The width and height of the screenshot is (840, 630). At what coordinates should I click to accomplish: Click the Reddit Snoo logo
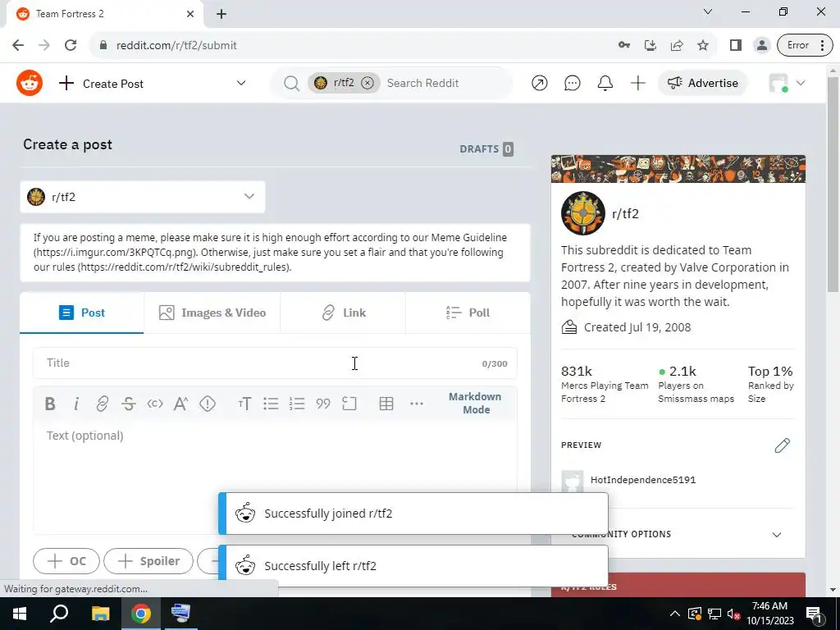point(30,83)
